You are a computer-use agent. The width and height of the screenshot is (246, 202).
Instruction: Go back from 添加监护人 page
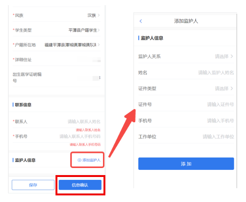pos(141,21)
